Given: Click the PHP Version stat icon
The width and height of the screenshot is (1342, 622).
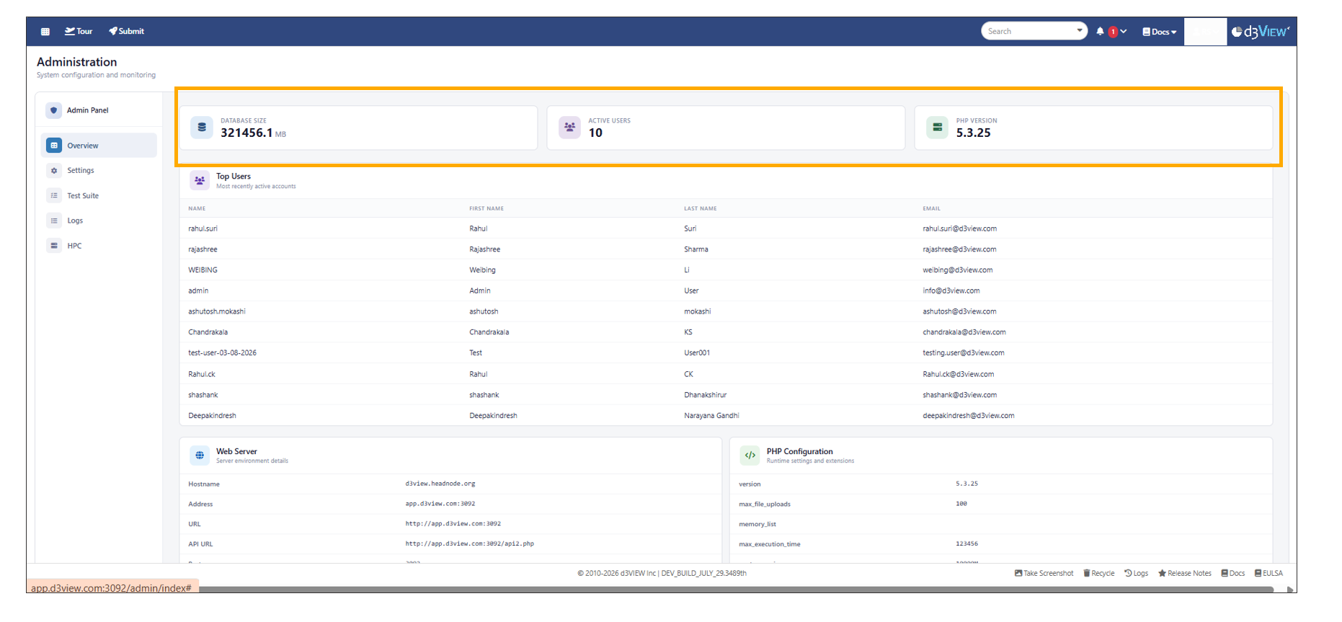Looking at the screenshot, I should click(937, 128).
